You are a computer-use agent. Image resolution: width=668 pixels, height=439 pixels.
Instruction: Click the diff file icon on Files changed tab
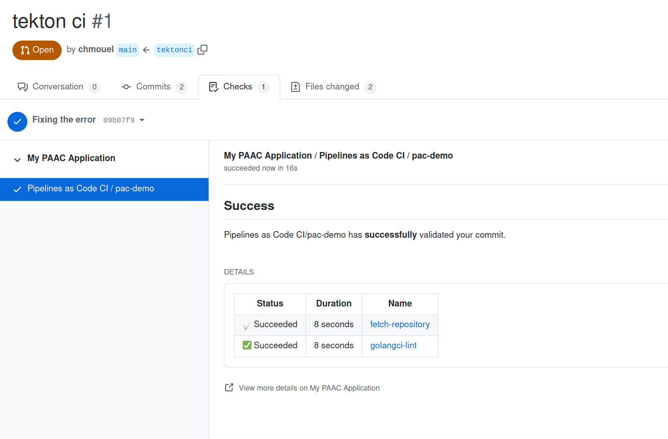pos(295,87)
